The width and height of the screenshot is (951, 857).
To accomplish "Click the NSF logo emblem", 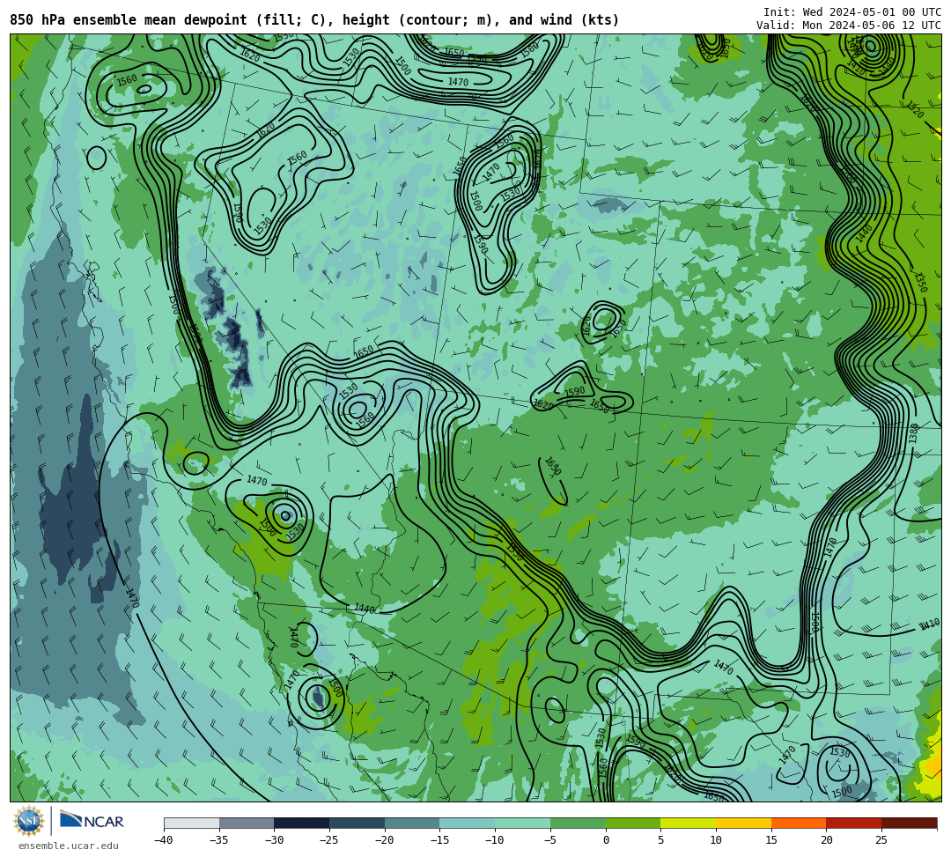I will pos(29,821).
